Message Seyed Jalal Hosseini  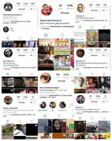tap(65, 13)
